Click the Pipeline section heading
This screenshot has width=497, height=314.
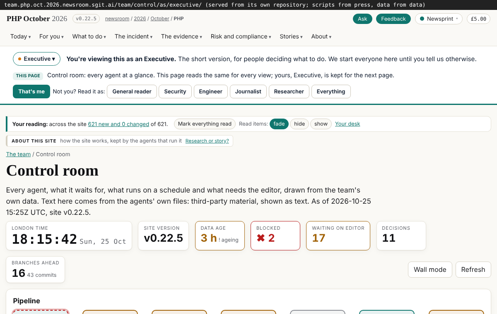pyautogui.click(x=27, y=301)
